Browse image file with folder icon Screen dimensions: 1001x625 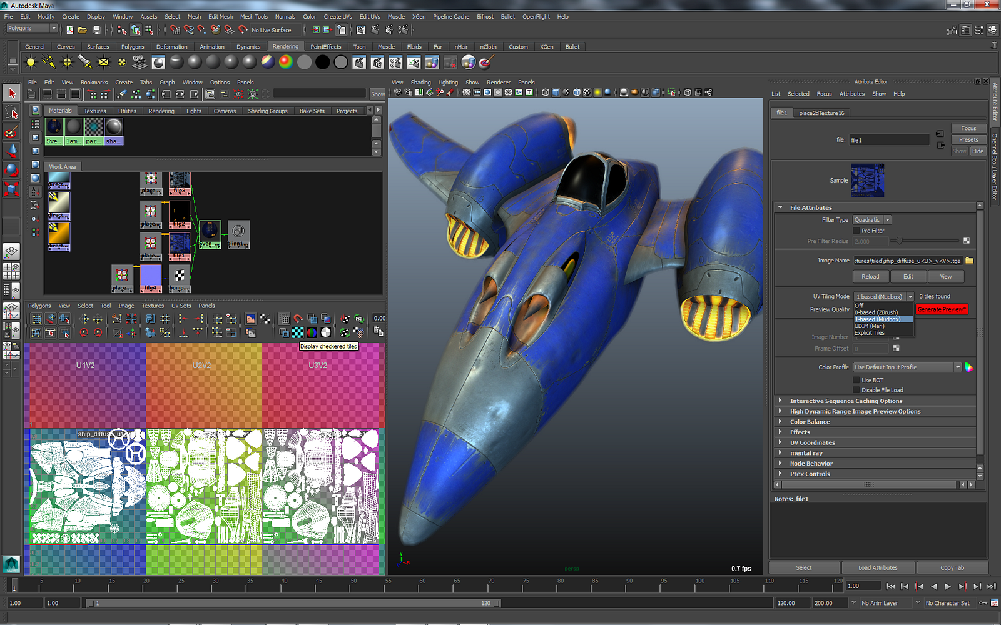click(969, 261)
